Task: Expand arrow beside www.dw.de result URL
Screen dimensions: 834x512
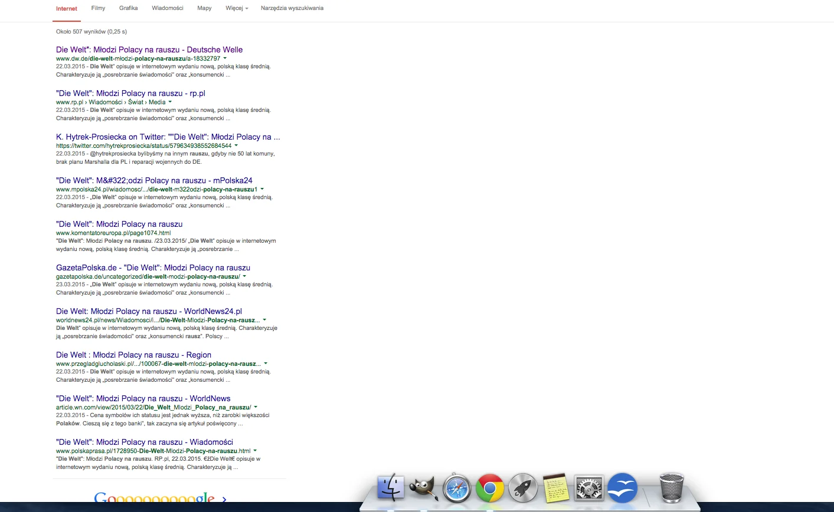Action: [x=225, y=58]
